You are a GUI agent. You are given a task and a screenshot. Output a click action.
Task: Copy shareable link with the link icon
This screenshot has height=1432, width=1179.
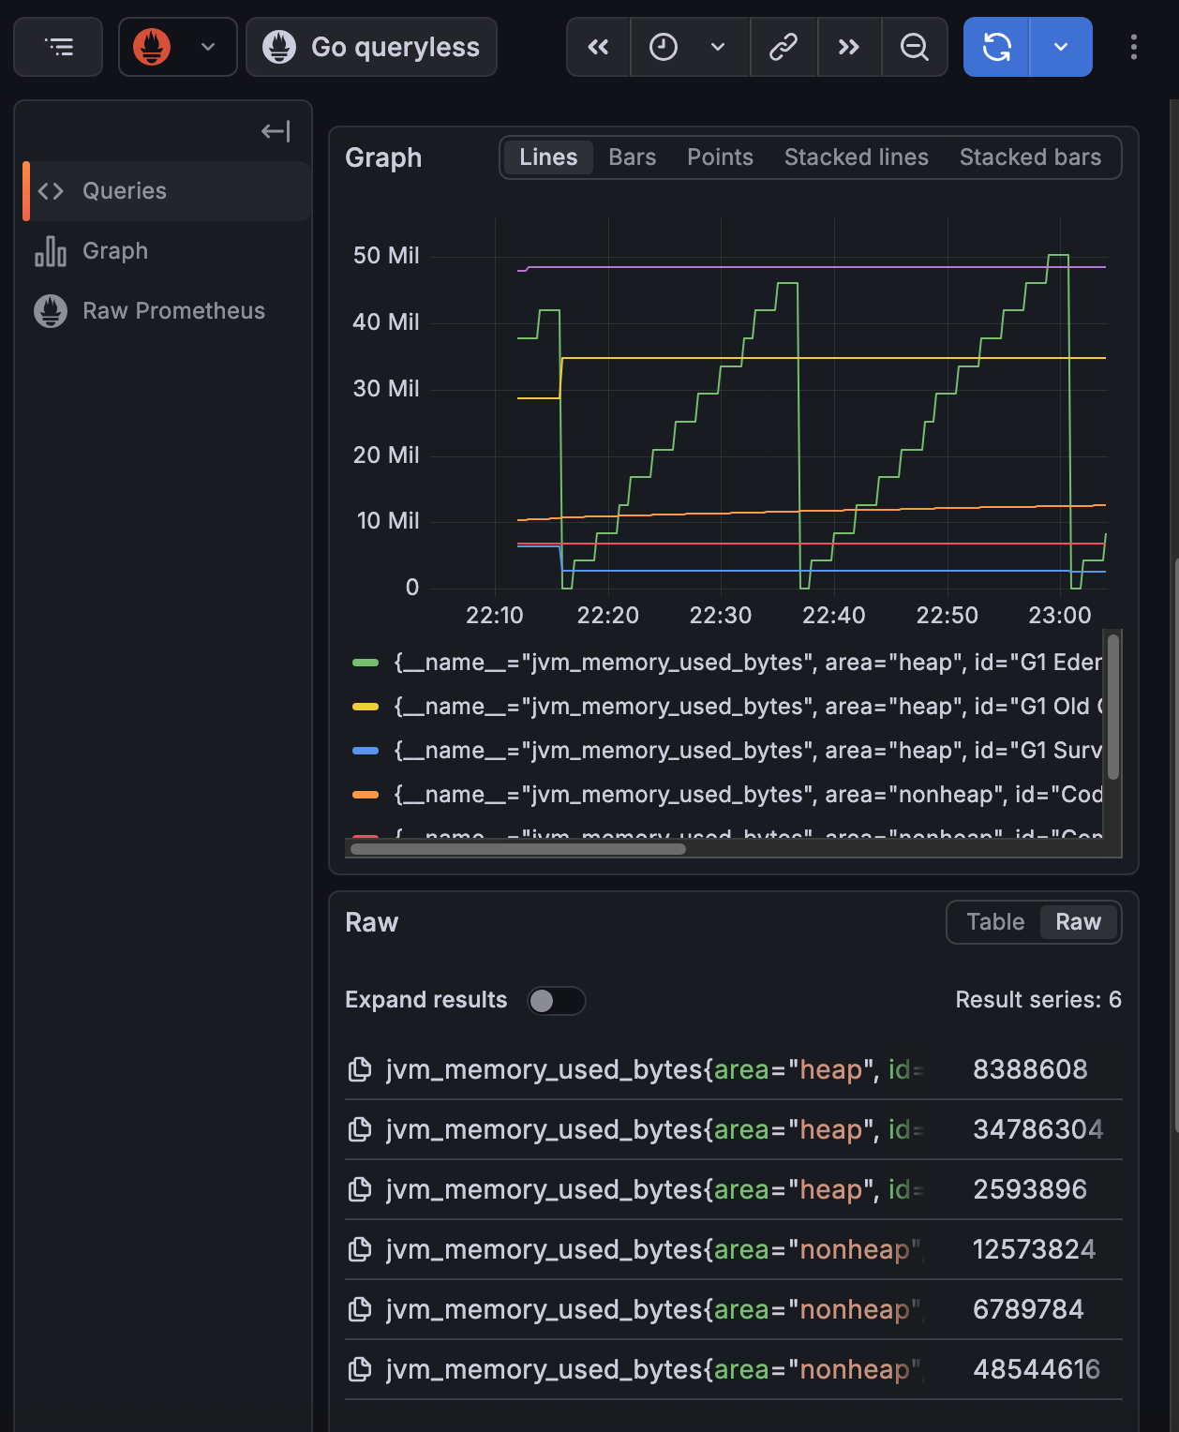pos(784,47)
